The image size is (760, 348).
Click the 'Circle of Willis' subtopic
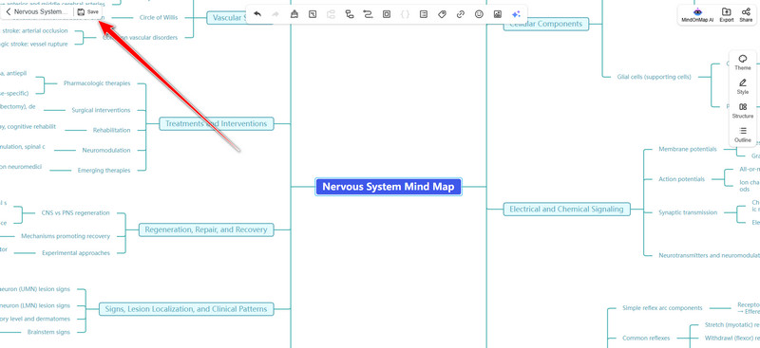(159, 17)
